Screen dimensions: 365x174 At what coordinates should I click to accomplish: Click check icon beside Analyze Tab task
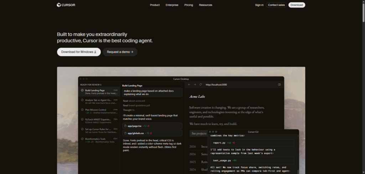(82, 100)
